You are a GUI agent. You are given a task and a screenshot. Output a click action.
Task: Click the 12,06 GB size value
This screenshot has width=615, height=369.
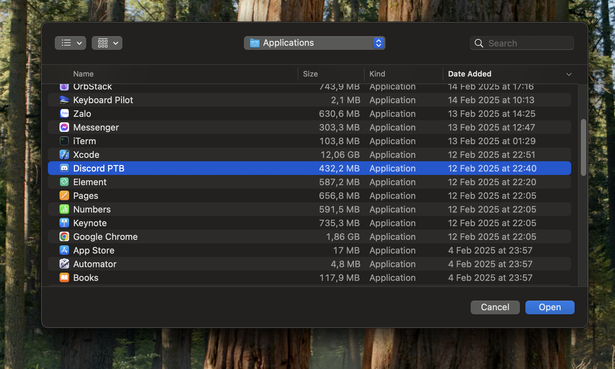click(340, 155)
